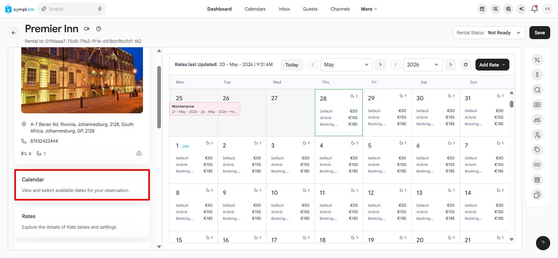Open the person location icon in the right sidebar
This screenshot has width=558, height=258.
click(x=537, y=135)
